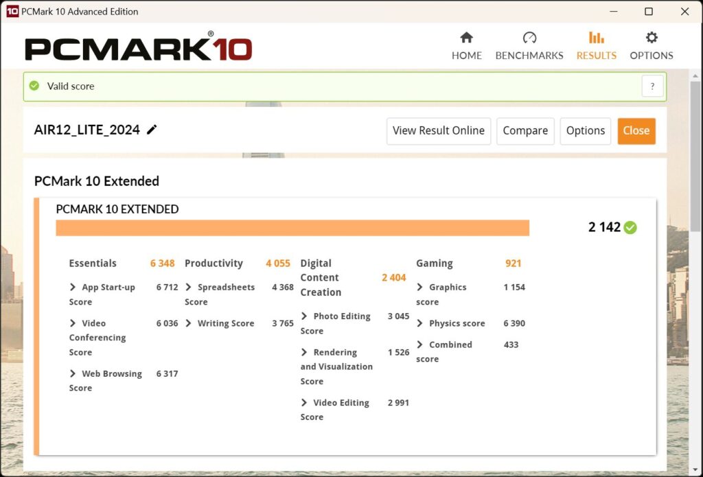Click the result name AIR12_LITE_2024

(x=87, y=130)
